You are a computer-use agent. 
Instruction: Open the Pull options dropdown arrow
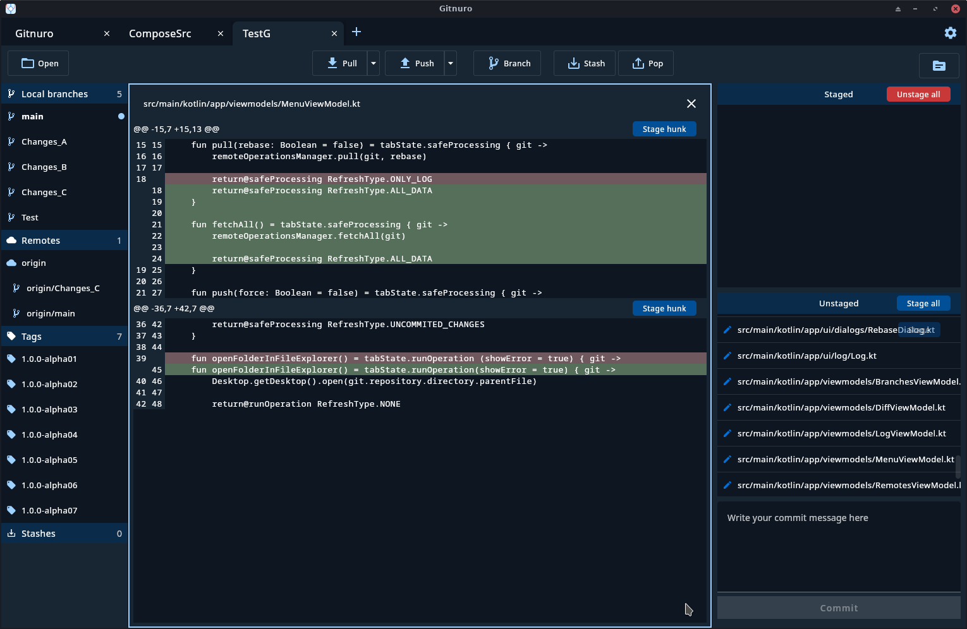[374, 63]
